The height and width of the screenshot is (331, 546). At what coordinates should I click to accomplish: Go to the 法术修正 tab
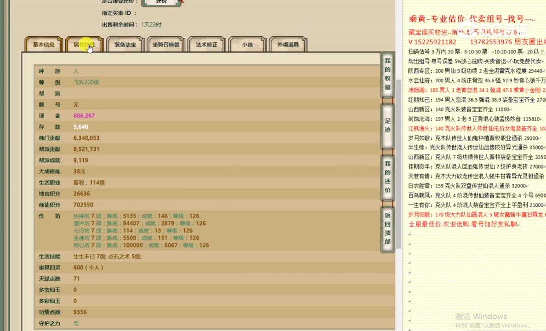pos(206,45)
